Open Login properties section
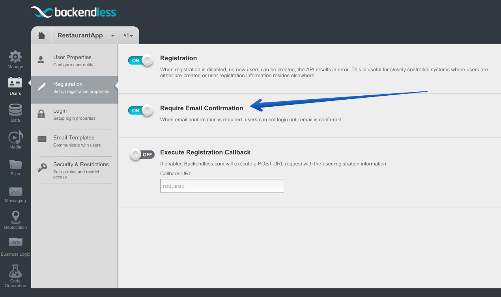 tap(75, 114)
